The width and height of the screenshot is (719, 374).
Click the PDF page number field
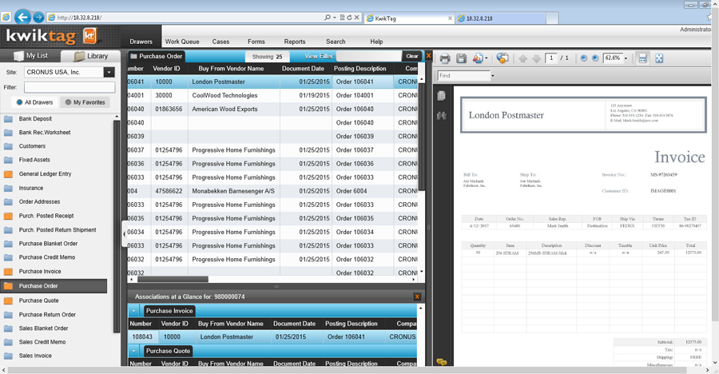(x=551, y=58)
